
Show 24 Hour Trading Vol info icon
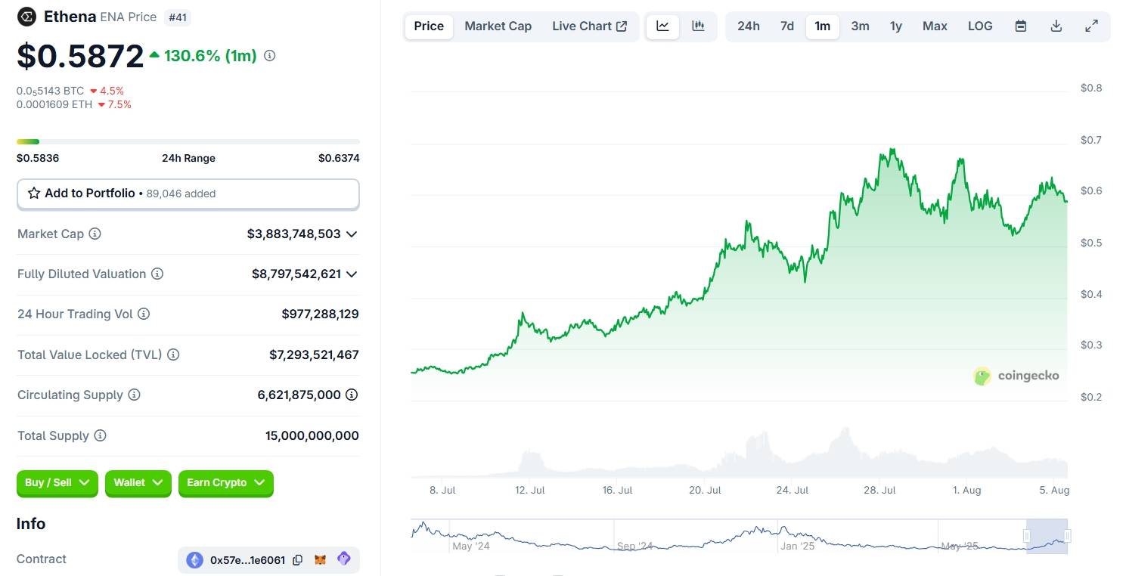[x=144, y=314]
